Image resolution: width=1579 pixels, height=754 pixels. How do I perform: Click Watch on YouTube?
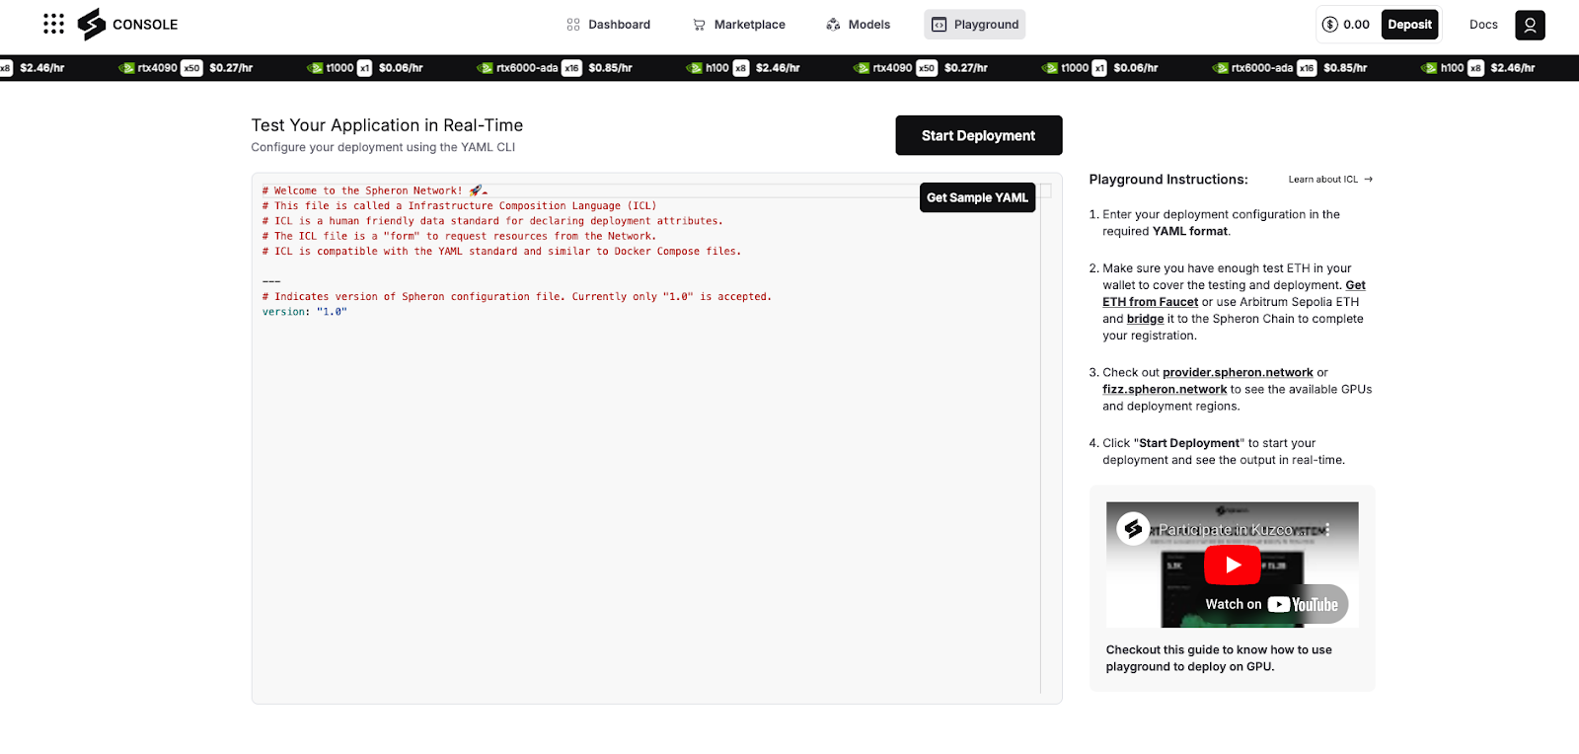pyautogui.click(x=1272, y=604)
